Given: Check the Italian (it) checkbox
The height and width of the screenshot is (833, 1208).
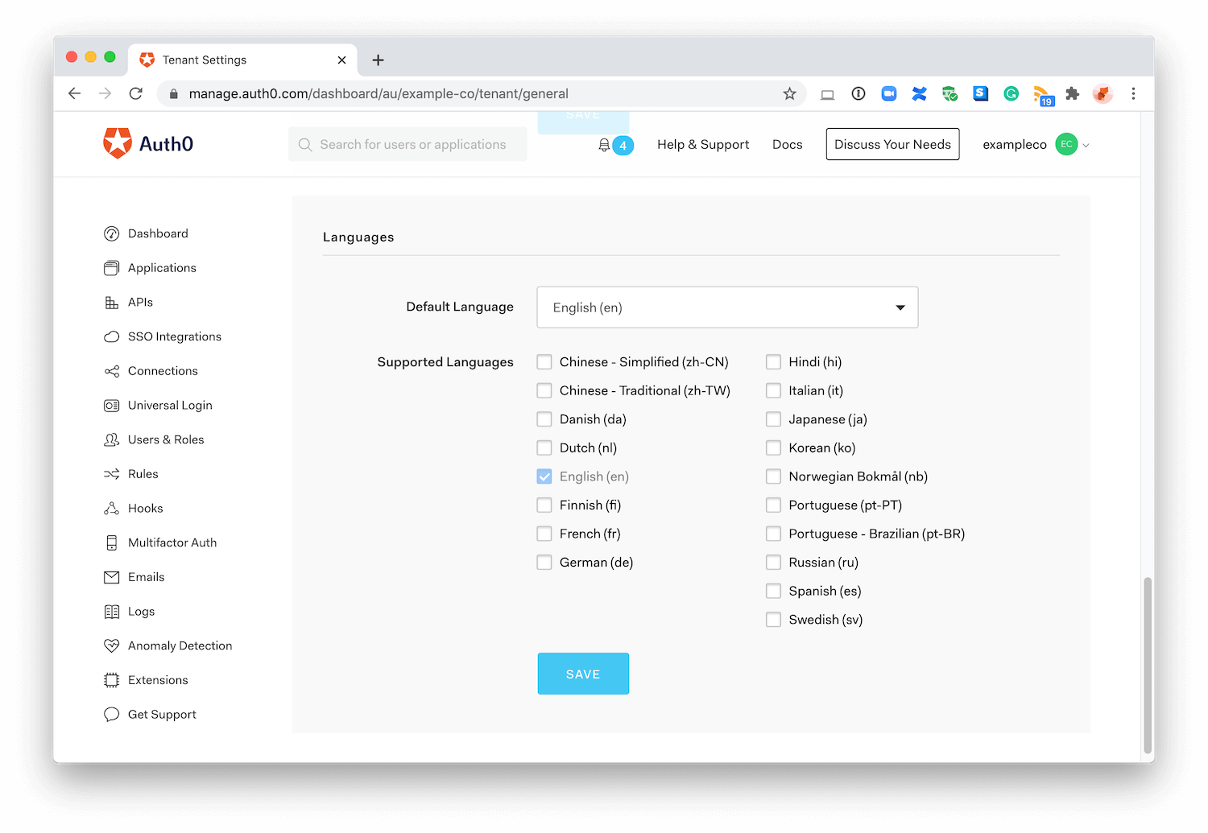Looking at the screenshot, I should pyautogui.click(x=773, y=390).
